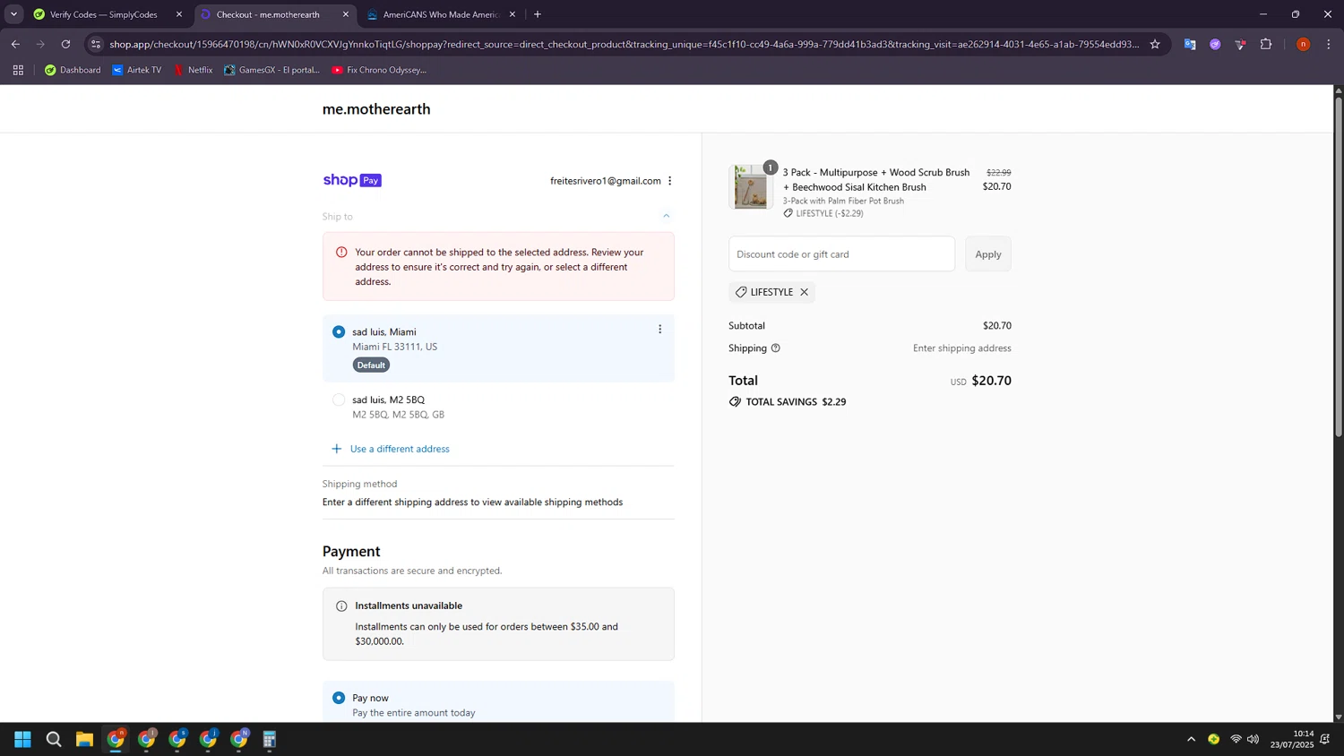Viewport: 1344px width, 756px height.
Task: Open the Calculator taskbar app
Action: click(269, 739)
